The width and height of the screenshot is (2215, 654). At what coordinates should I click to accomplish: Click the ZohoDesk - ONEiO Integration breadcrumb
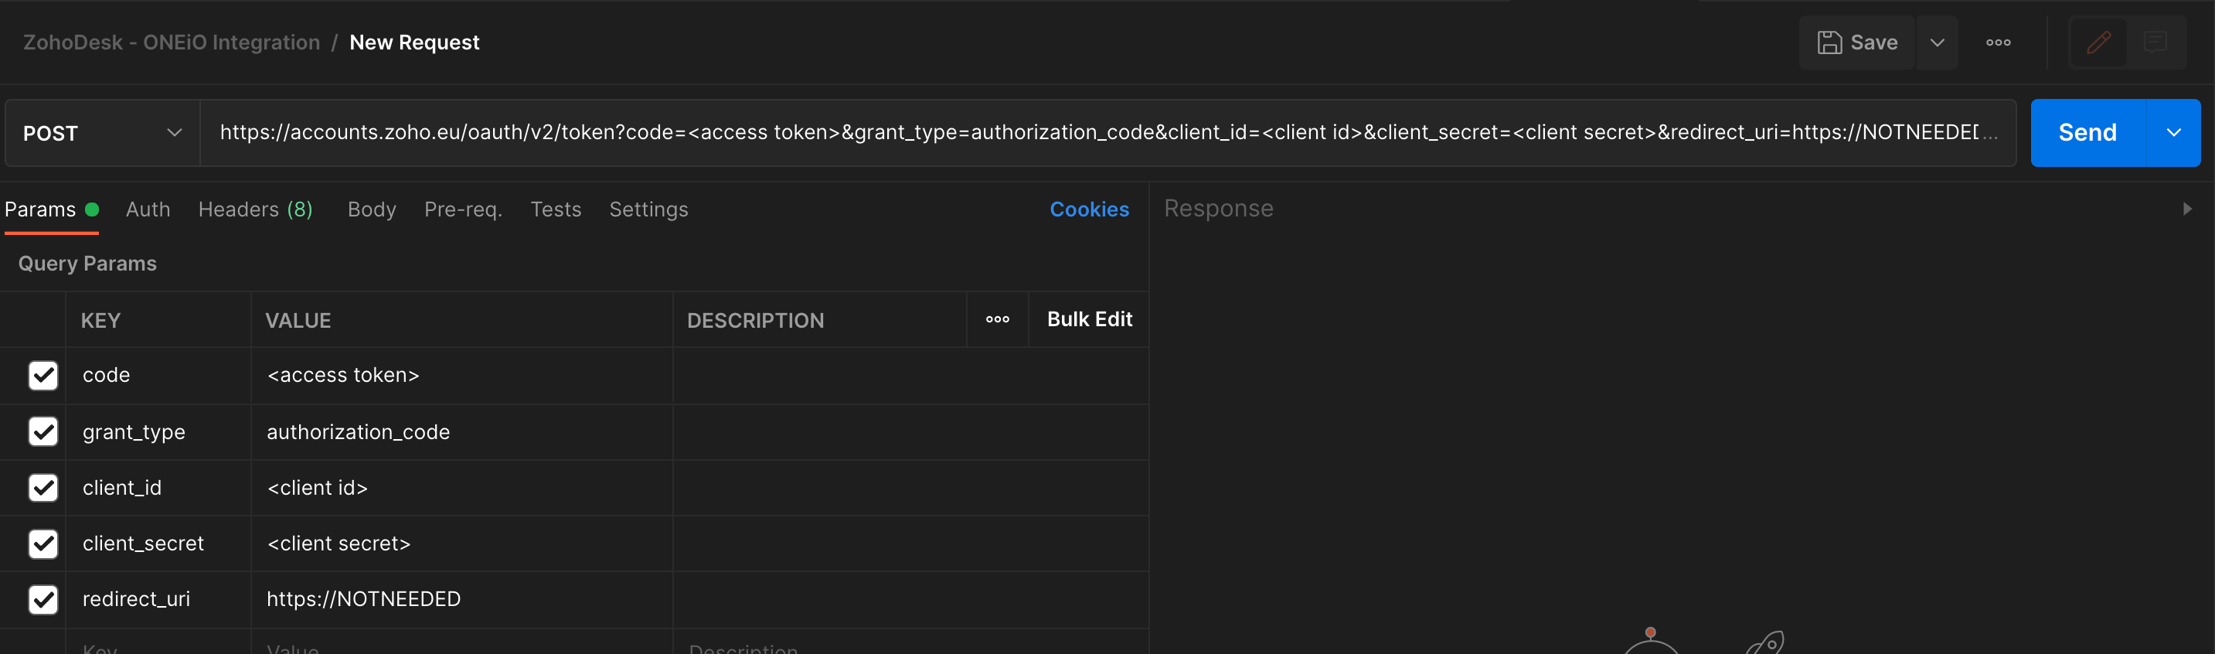[171, 43]
